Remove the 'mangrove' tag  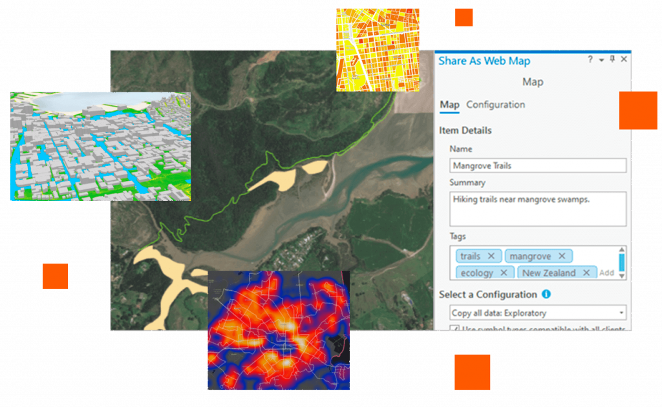click(x=562, y=256)
